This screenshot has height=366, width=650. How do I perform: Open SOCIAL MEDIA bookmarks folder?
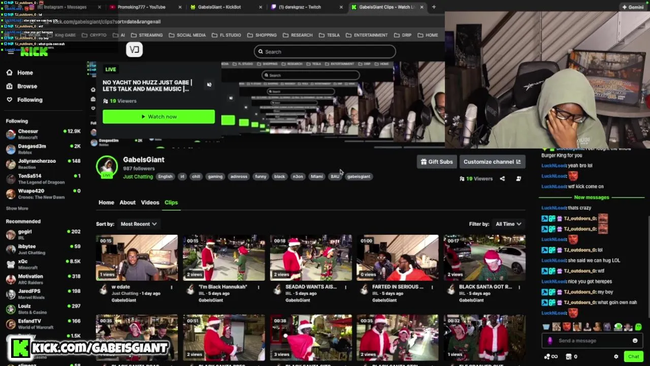[x=187, y=35]
